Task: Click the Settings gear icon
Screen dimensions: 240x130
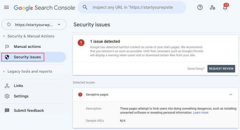Action: point(7,96)
